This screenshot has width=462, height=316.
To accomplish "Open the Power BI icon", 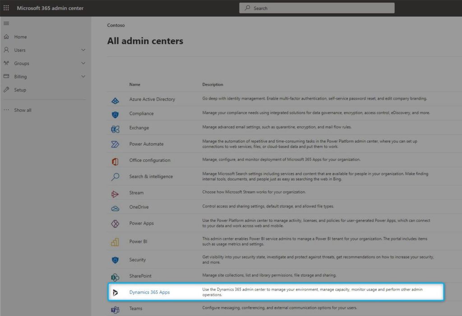I will coord(116,241).
